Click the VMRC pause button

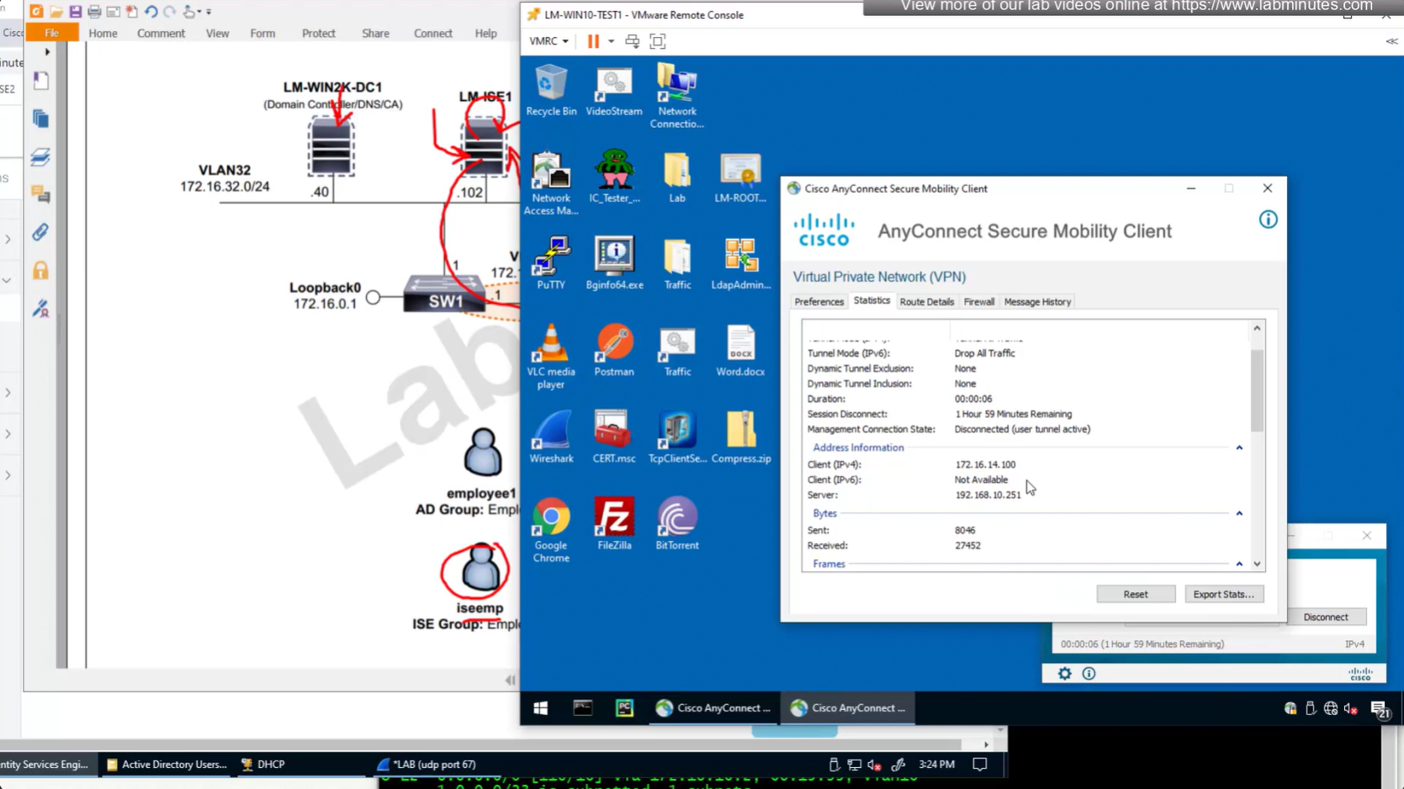click(x=593, y=41)
